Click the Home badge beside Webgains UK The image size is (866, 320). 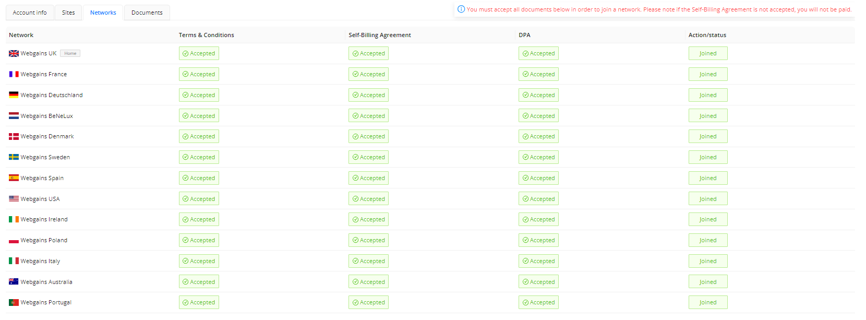70,53
